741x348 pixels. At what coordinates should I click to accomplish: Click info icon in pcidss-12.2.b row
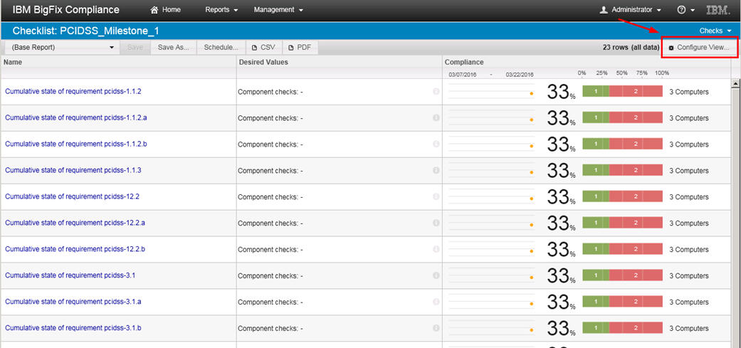tap(436, 249)
